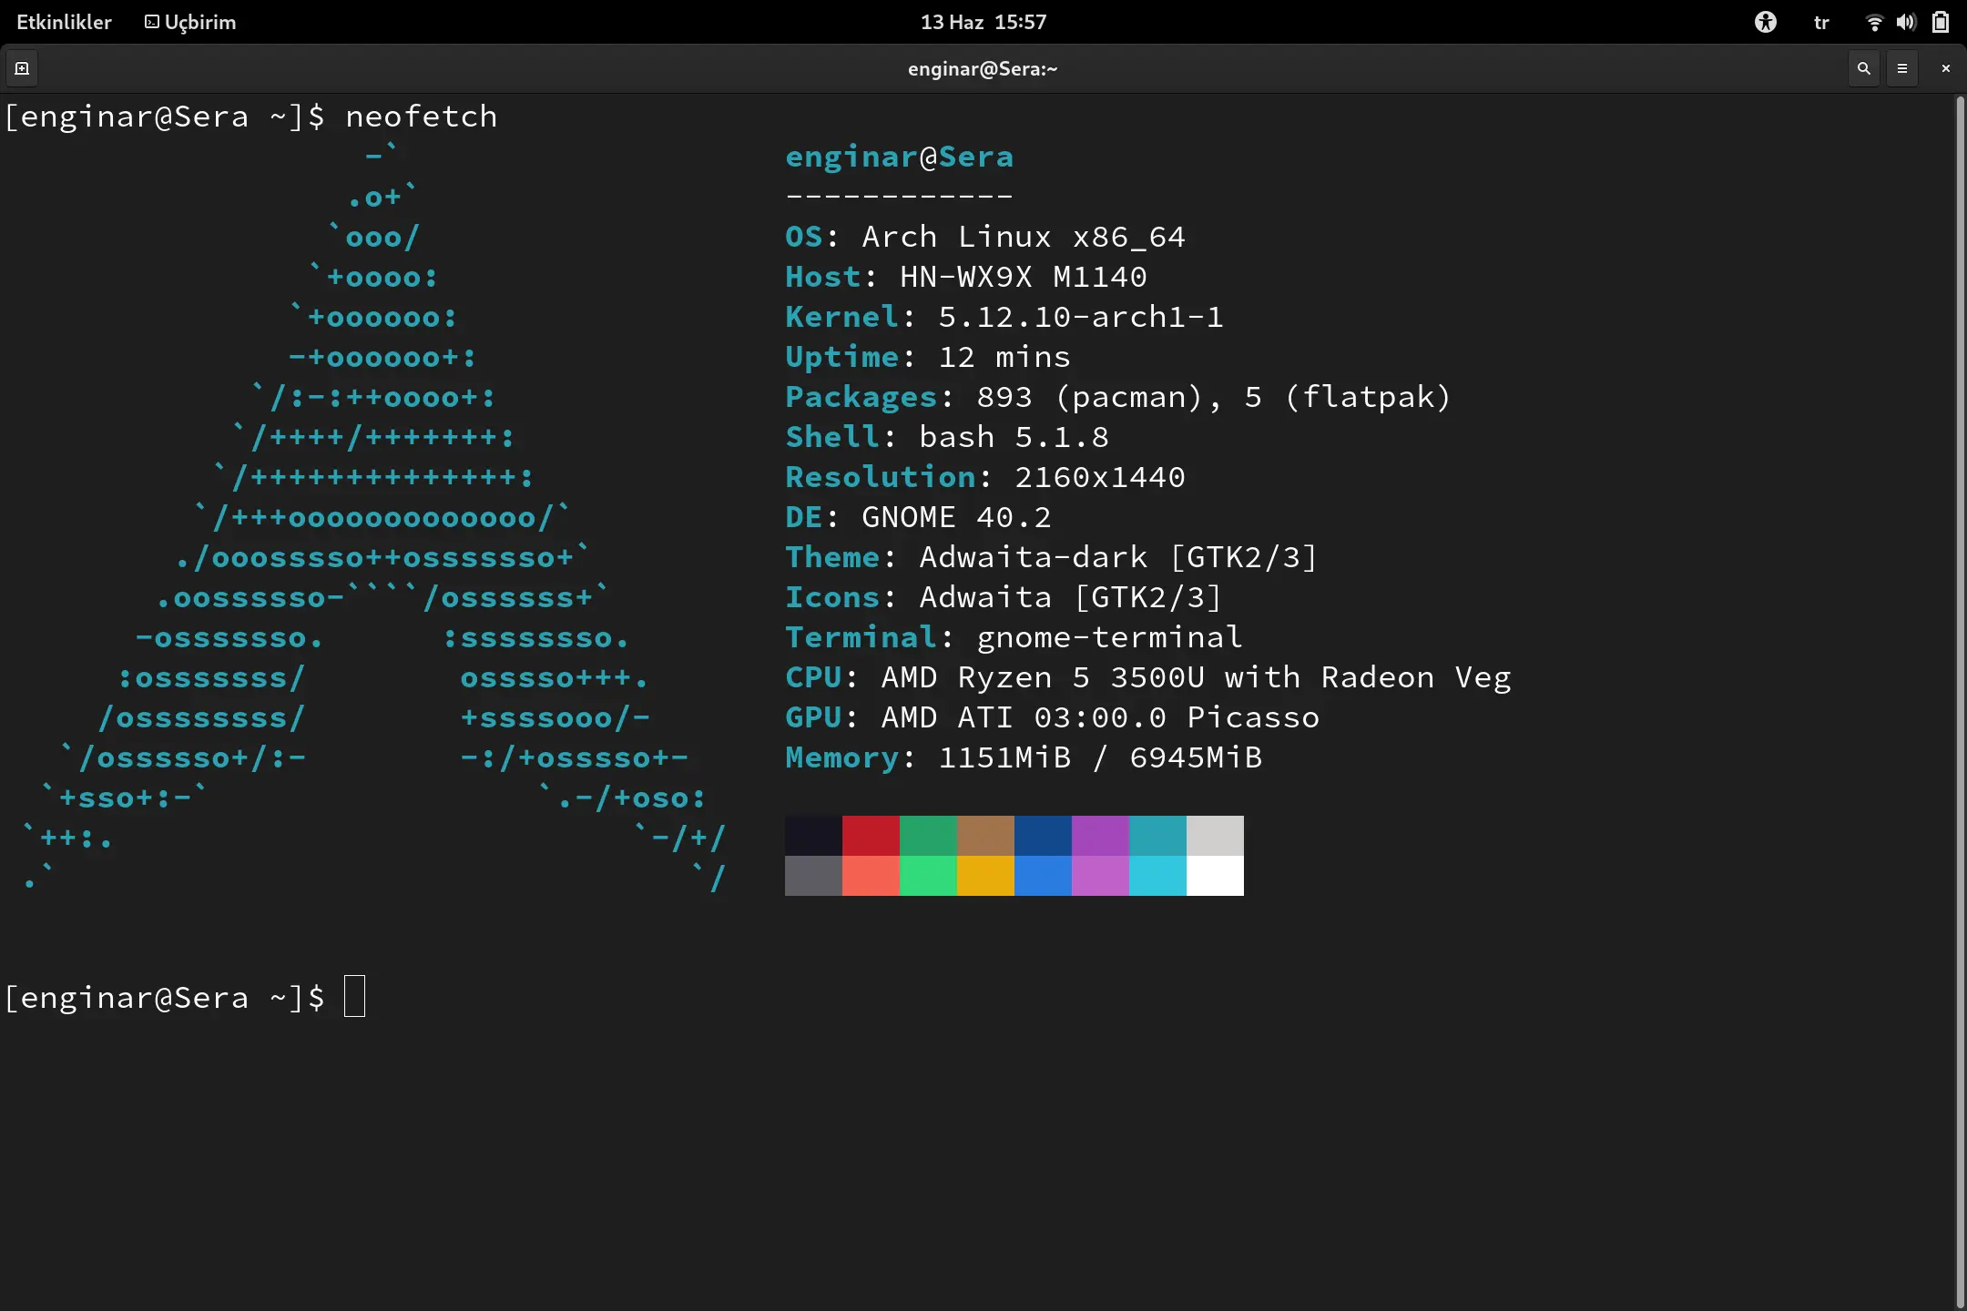Open the accessibility menu icon
Image resolution: width=1967 pixels, height=1311 pixels.
[1765, 22]
